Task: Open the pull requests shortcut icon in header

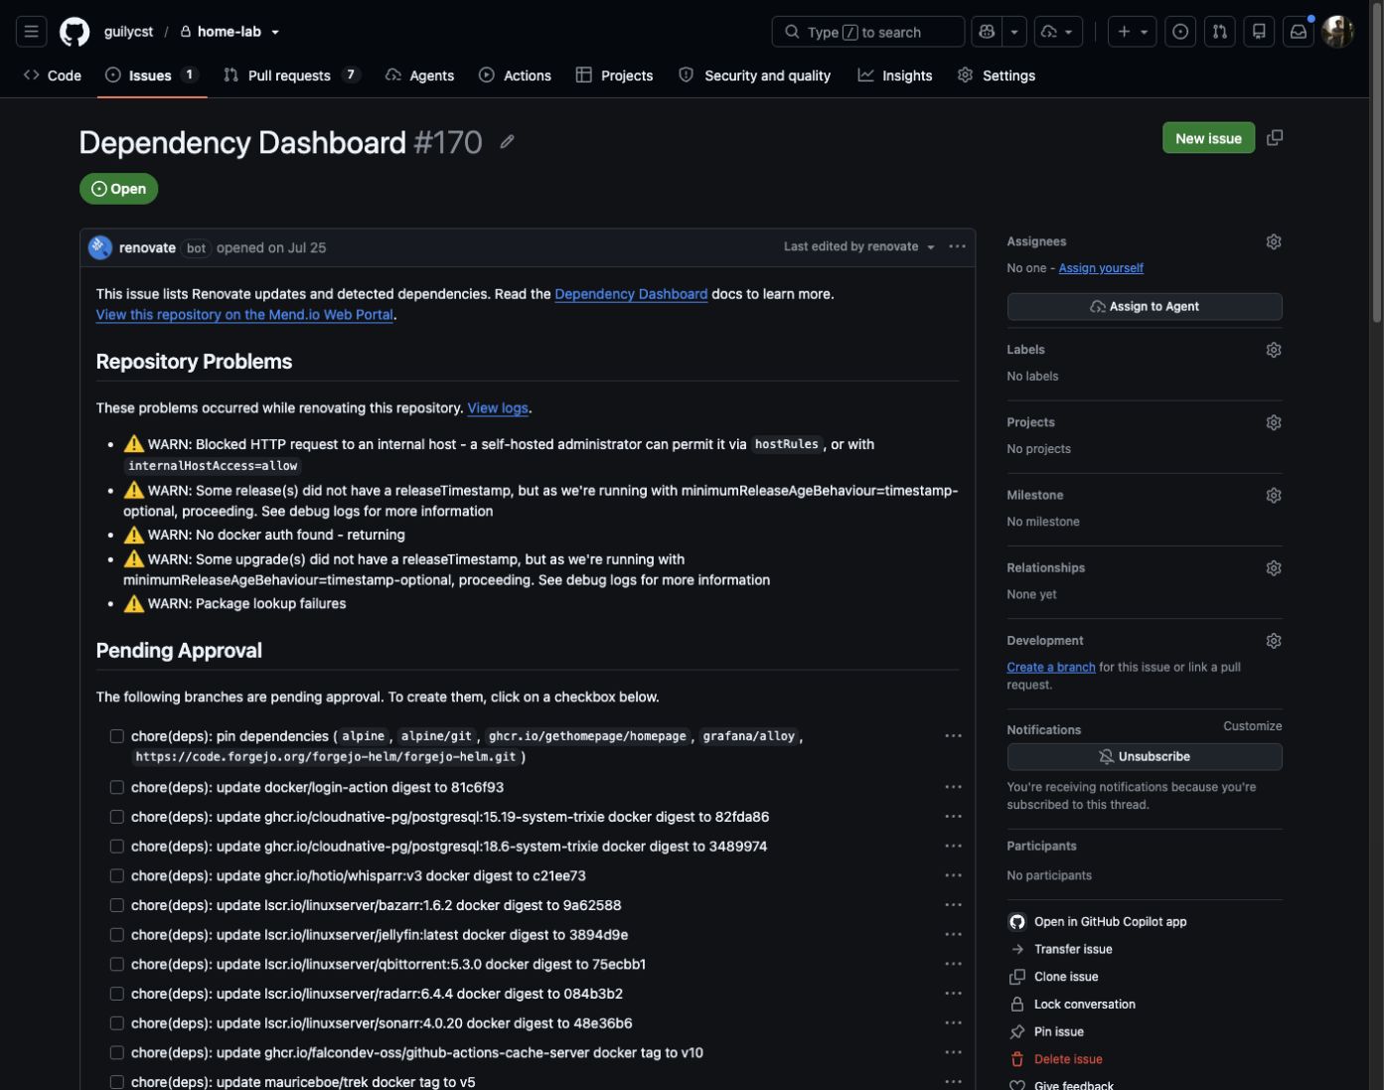Action: pyautogui.click(x=1219, y=32)
